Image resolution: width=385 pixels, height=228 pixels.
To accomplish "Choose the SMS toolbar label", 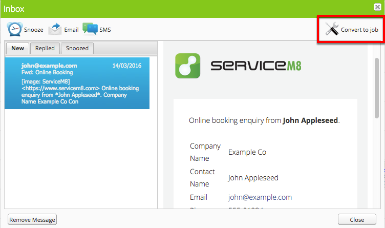I will (105, 30).
